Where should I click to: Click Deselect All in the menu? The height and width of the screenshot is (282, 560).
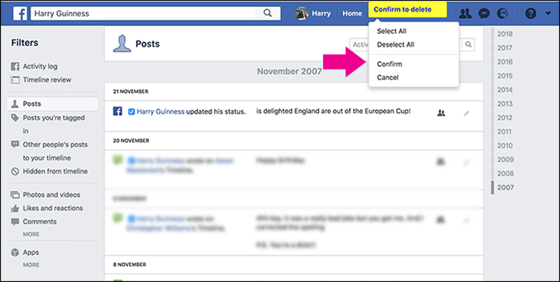click(x=395, y=45)
